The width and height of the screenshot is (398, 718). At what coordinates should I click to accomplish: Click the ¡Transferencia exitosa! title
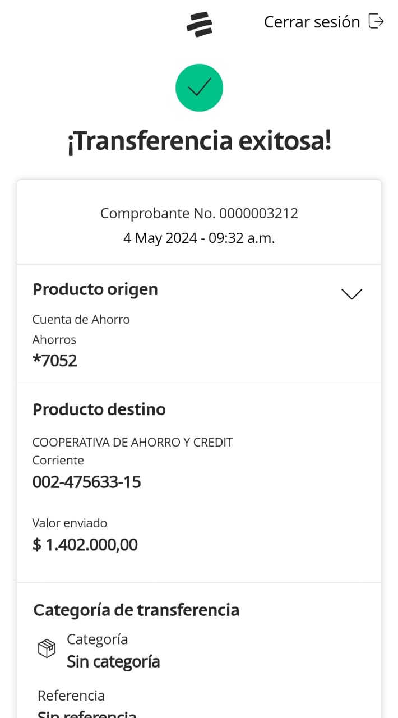point(199,141)
